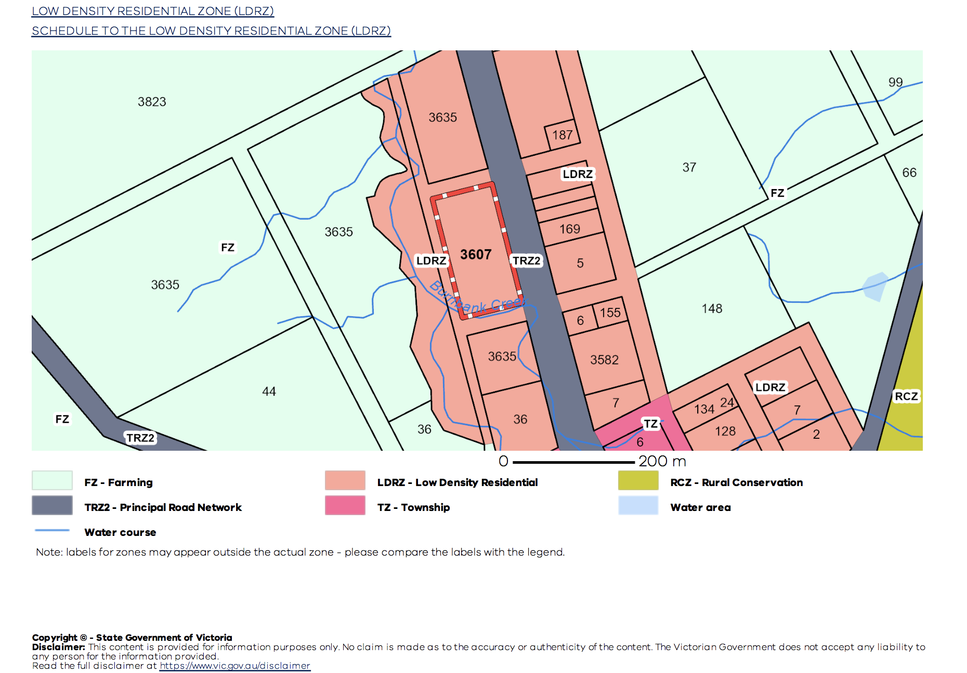The image size is (967, 673).
Task: Click the parcel number 155
Action: pyautogui.click(x=610, y=313)
